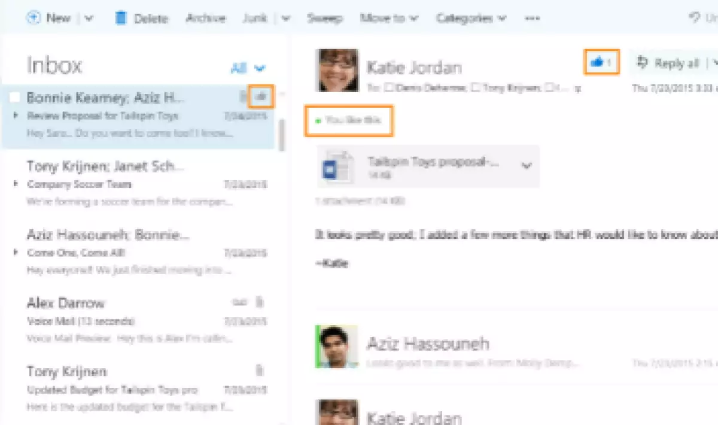
Task: Click the Reply all arrow icon
Action: tap(643, 62)
